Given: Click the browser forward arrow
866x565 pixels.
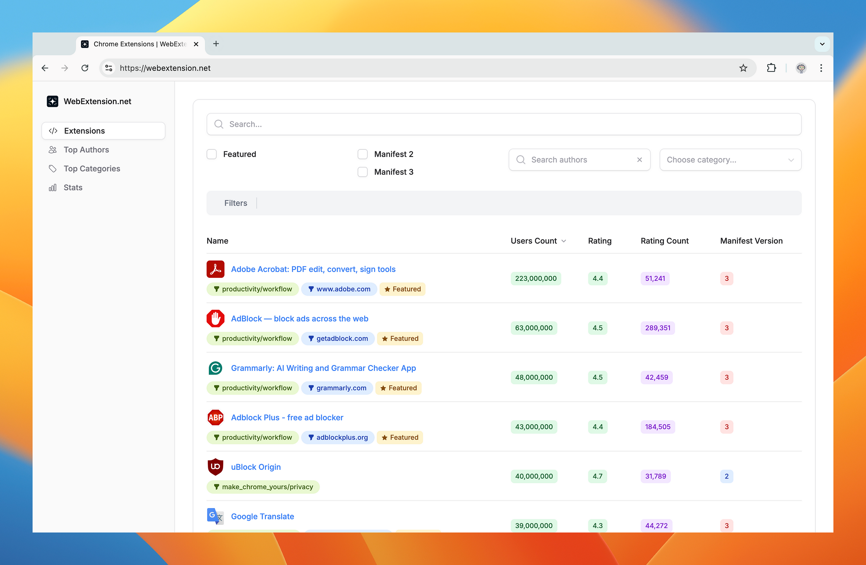Looking at the screenshot, I should tap(65, 68).
